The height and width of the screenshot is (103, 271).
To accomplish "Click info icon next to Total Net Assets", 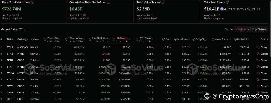I will click(x=227, y=2).
